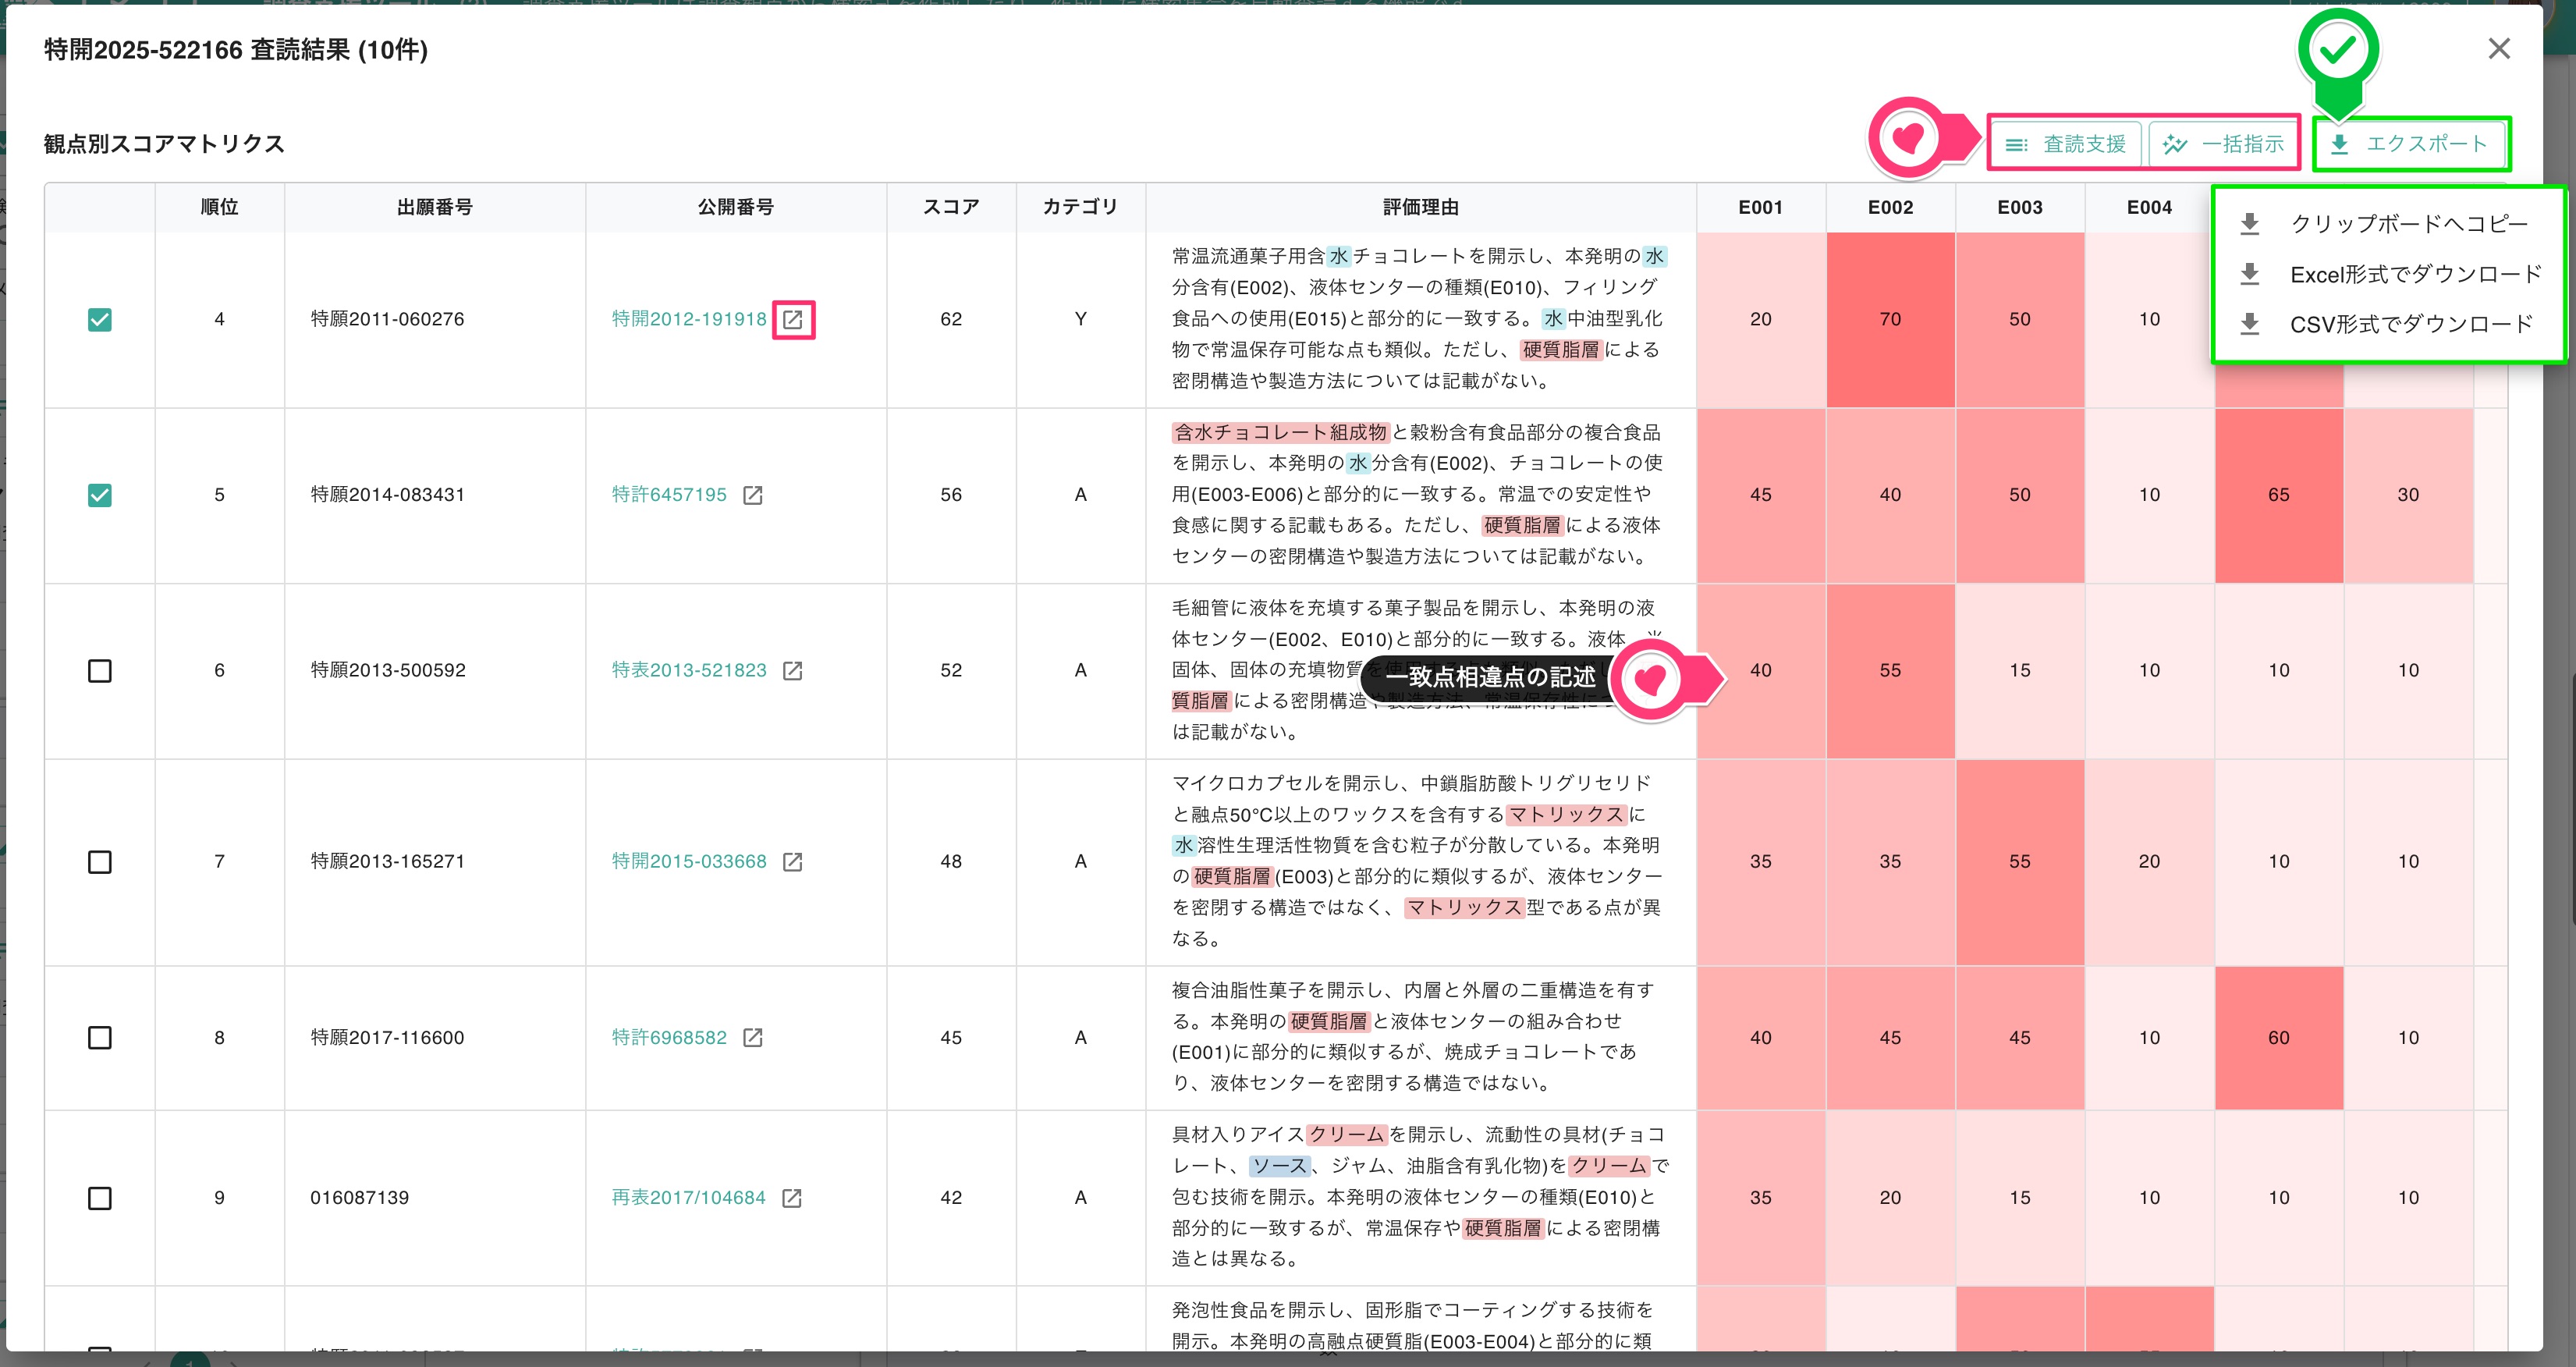Check the rank 8 row checkbox
The image size is (2576, 1367).
coord(100,1038)
